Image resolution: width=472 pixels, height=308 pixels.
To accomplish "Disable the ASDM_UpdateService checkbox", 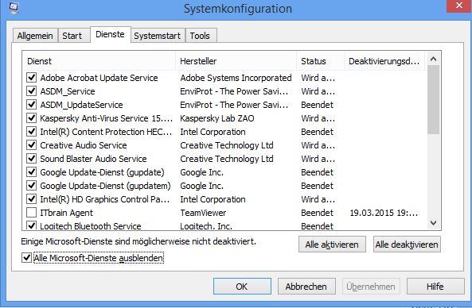I will point(31,104).
